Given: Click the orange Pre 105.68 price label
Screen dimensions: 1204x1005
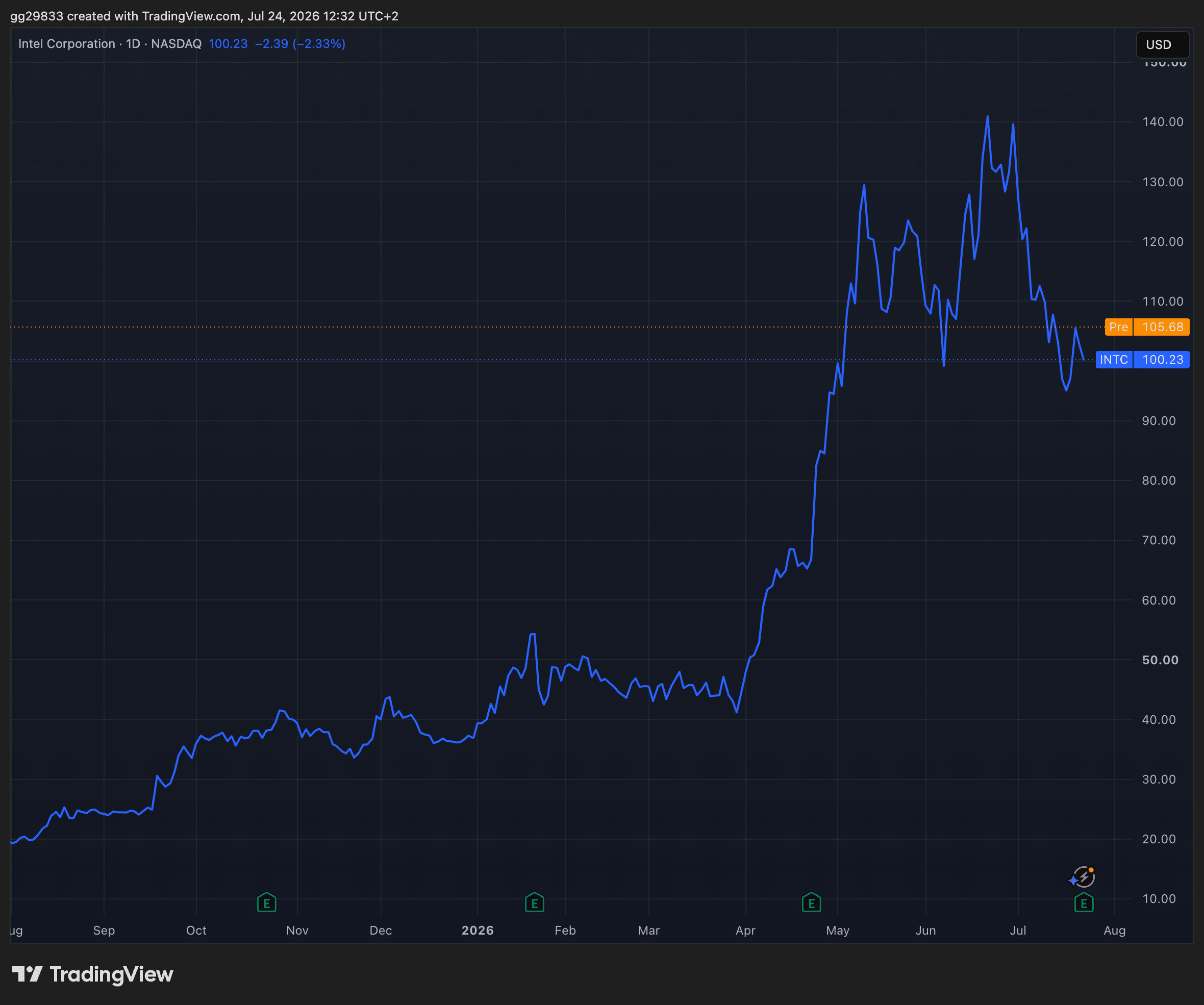Looking at the screenshot, I should pyautogui.click(x=1147, y=327).
